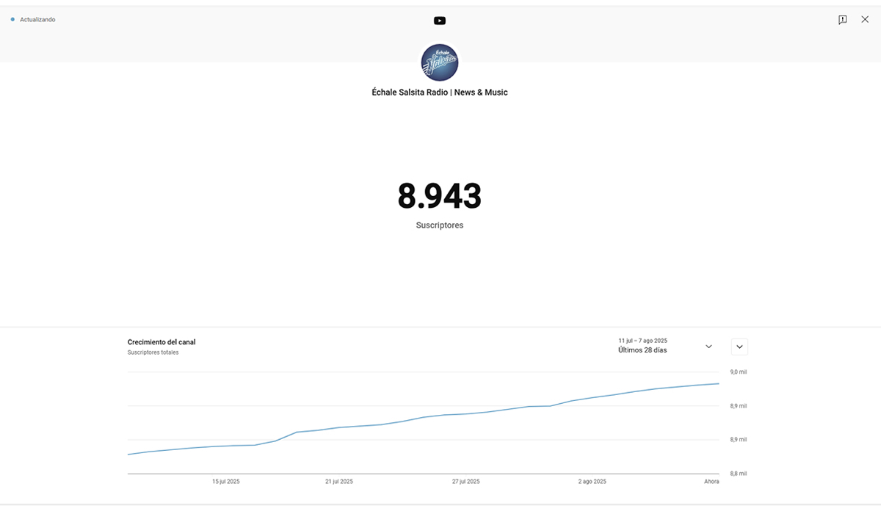Click the 8.943 subscriber count
This screenshot has height=514, width=881.
click(x=440, y=196)
